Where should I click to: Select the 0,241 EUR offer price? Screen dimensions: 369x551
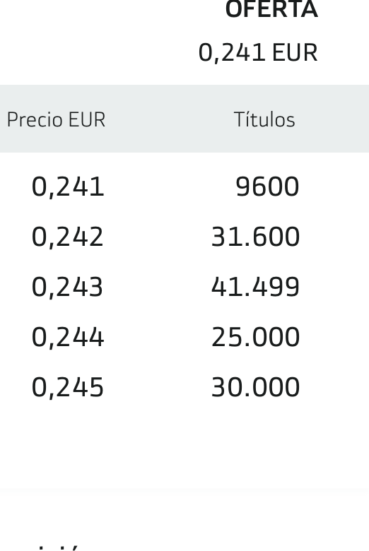(258, 53)
